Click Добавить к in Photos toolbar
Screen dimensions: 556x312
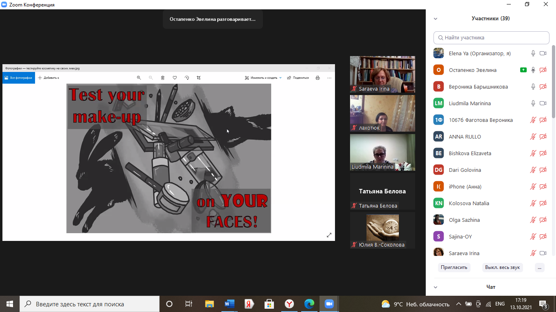(x=48, y=78)
